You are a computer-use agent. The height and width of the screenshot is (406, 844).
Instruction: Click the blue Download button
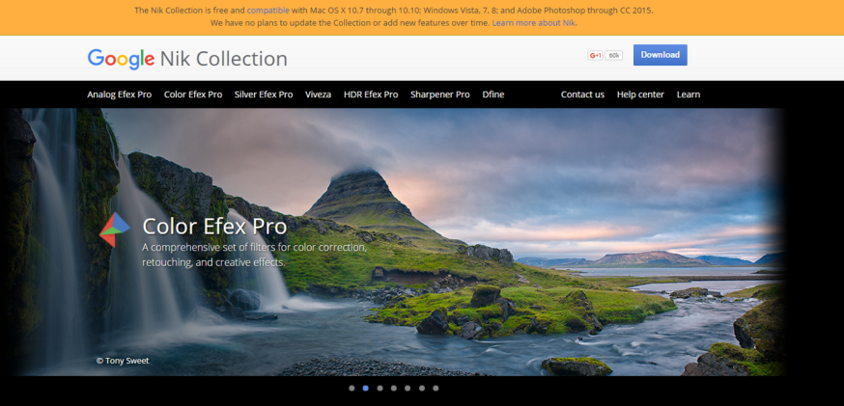click(x=660, y=55)
